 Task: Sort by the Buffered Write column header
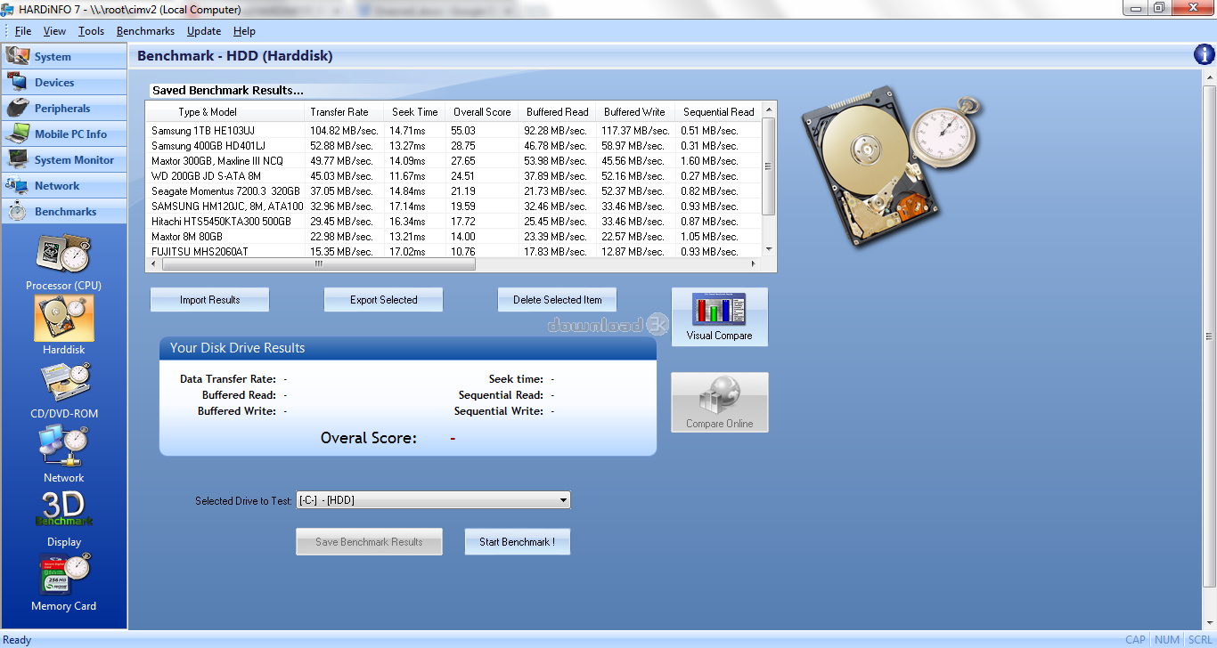635,112
